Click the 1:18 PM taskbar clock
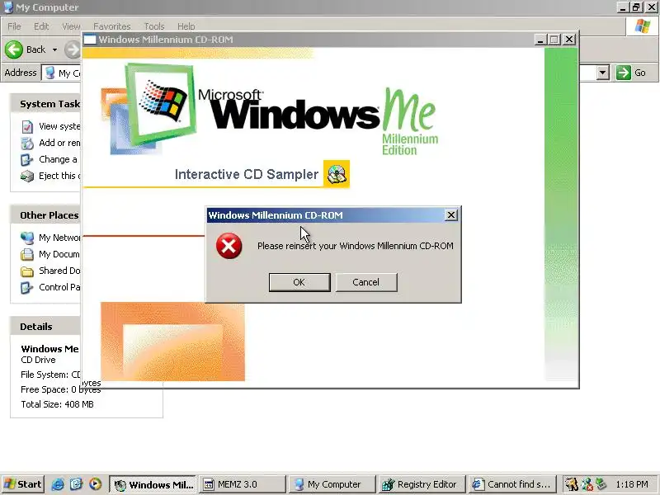The image size is (660, 495). tap(632, 484)
